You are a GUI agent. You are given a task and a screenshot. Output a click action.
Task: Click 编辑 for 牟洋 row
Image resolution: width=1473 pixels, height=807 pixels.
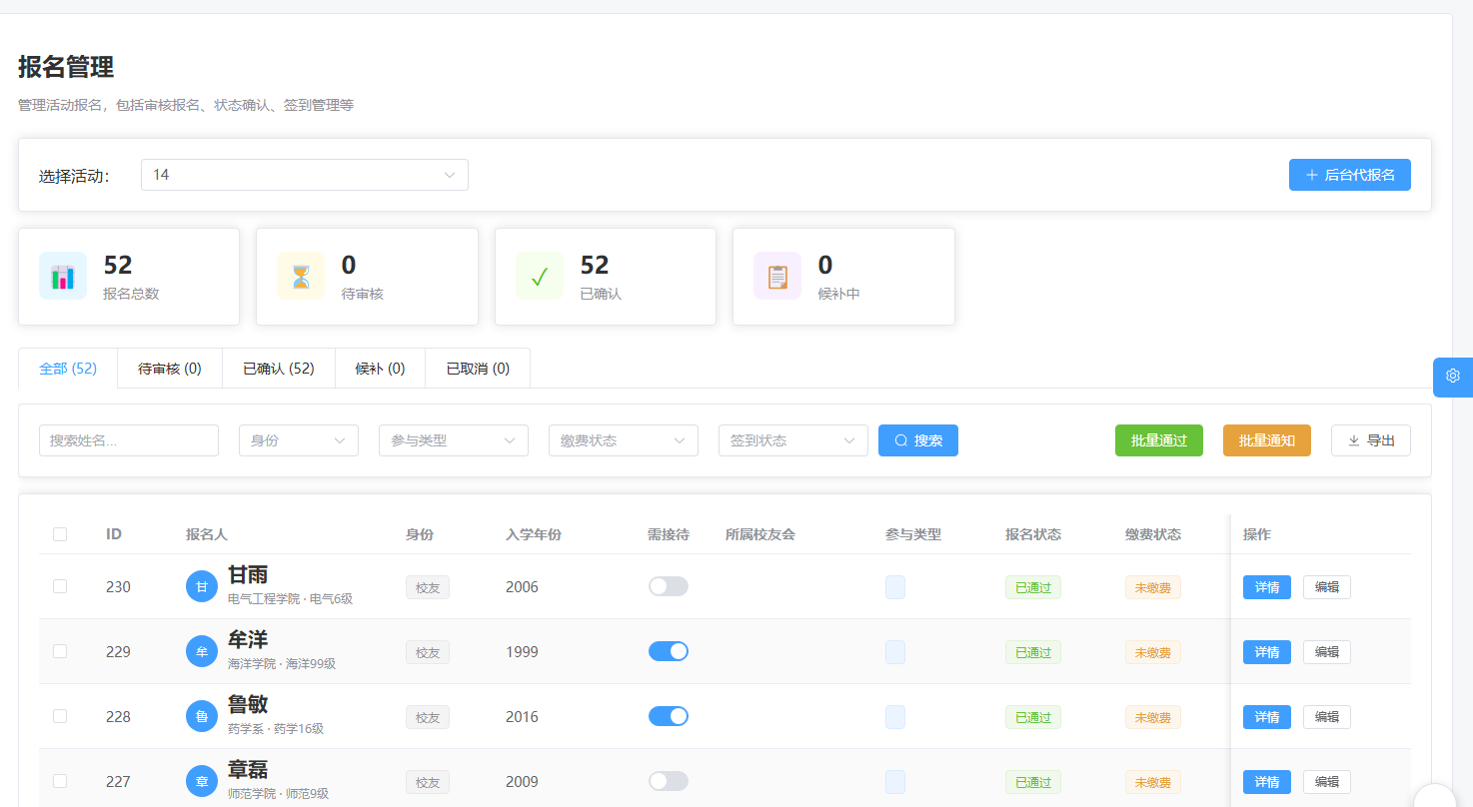(1327, 652)
